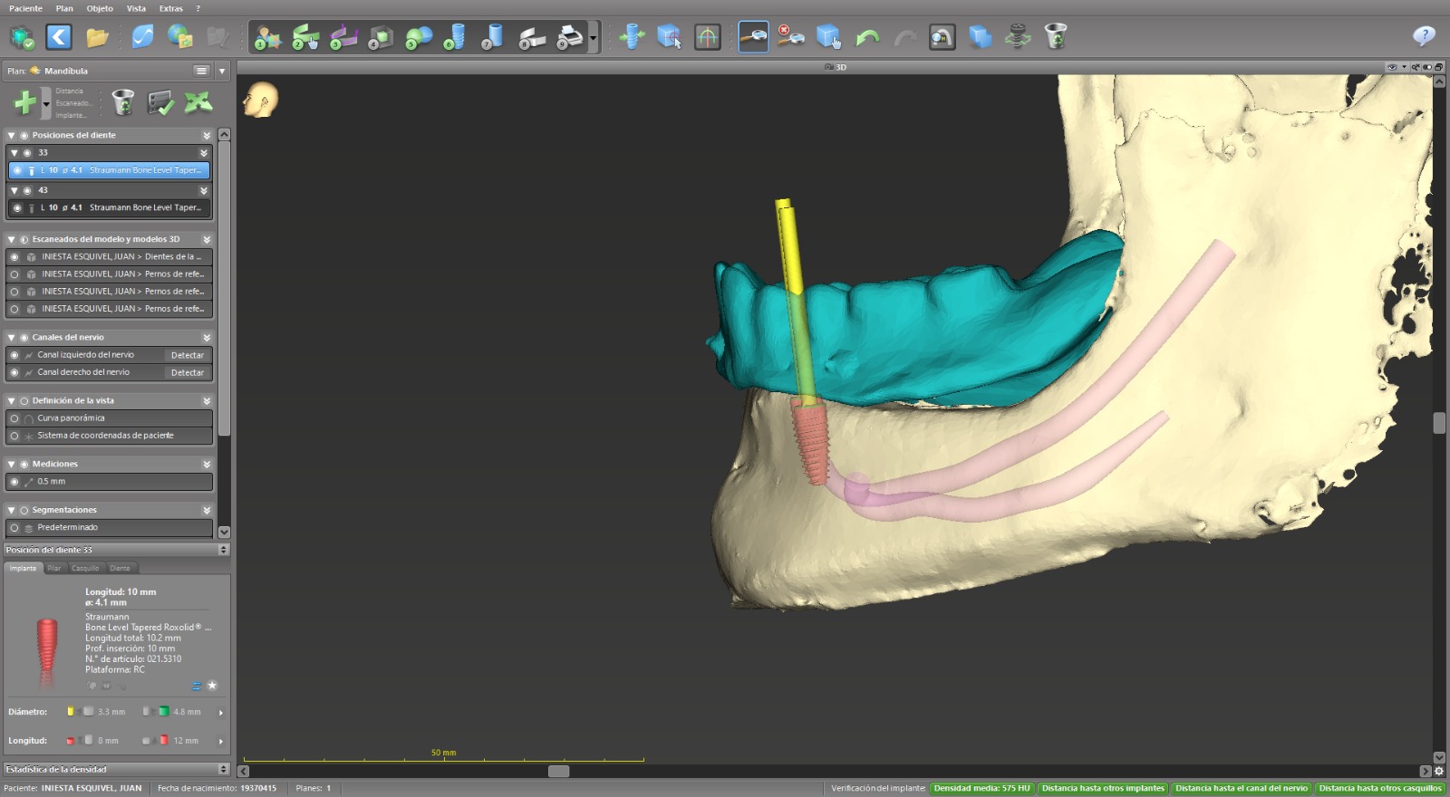Viewport: 1450px width, 797px height.
Task: Toggle visibility of Sistema de coordenadas de paciente
Action: (x=14, y=436)
